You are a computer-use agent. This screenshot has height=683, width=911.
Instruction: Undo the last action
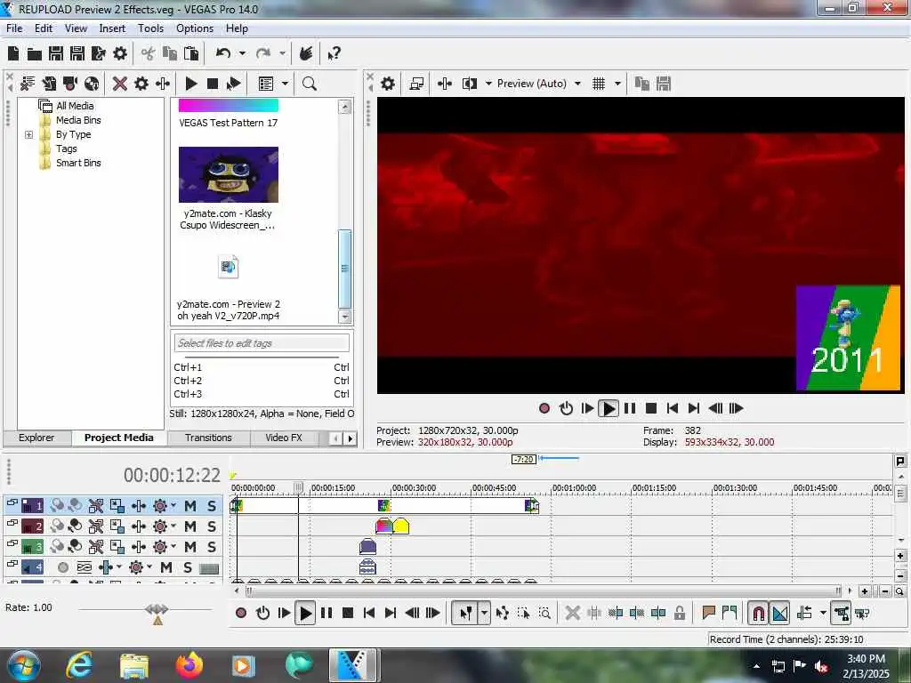[223, 54]
